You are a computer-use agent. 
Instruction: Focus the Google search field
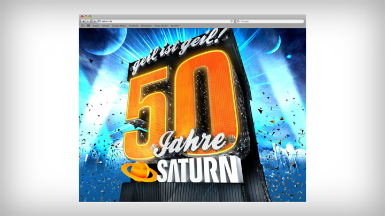pos(269,21)
